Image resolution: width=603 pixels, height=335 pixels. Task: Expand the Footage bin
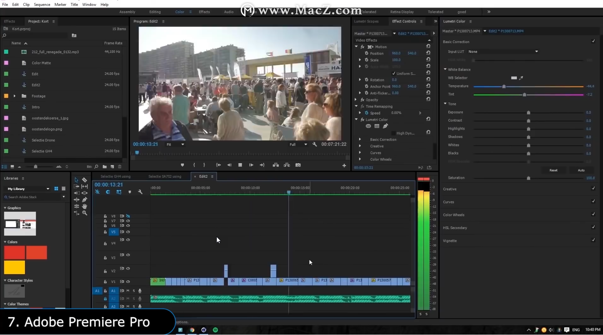coord(14,96)
